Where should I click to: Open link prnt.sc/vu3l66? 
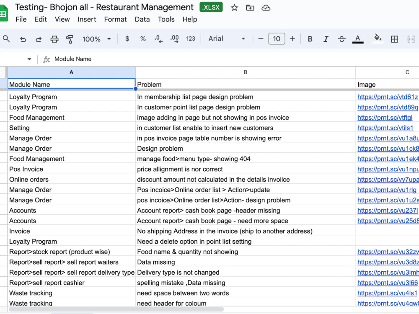click(x=388, y=283)
